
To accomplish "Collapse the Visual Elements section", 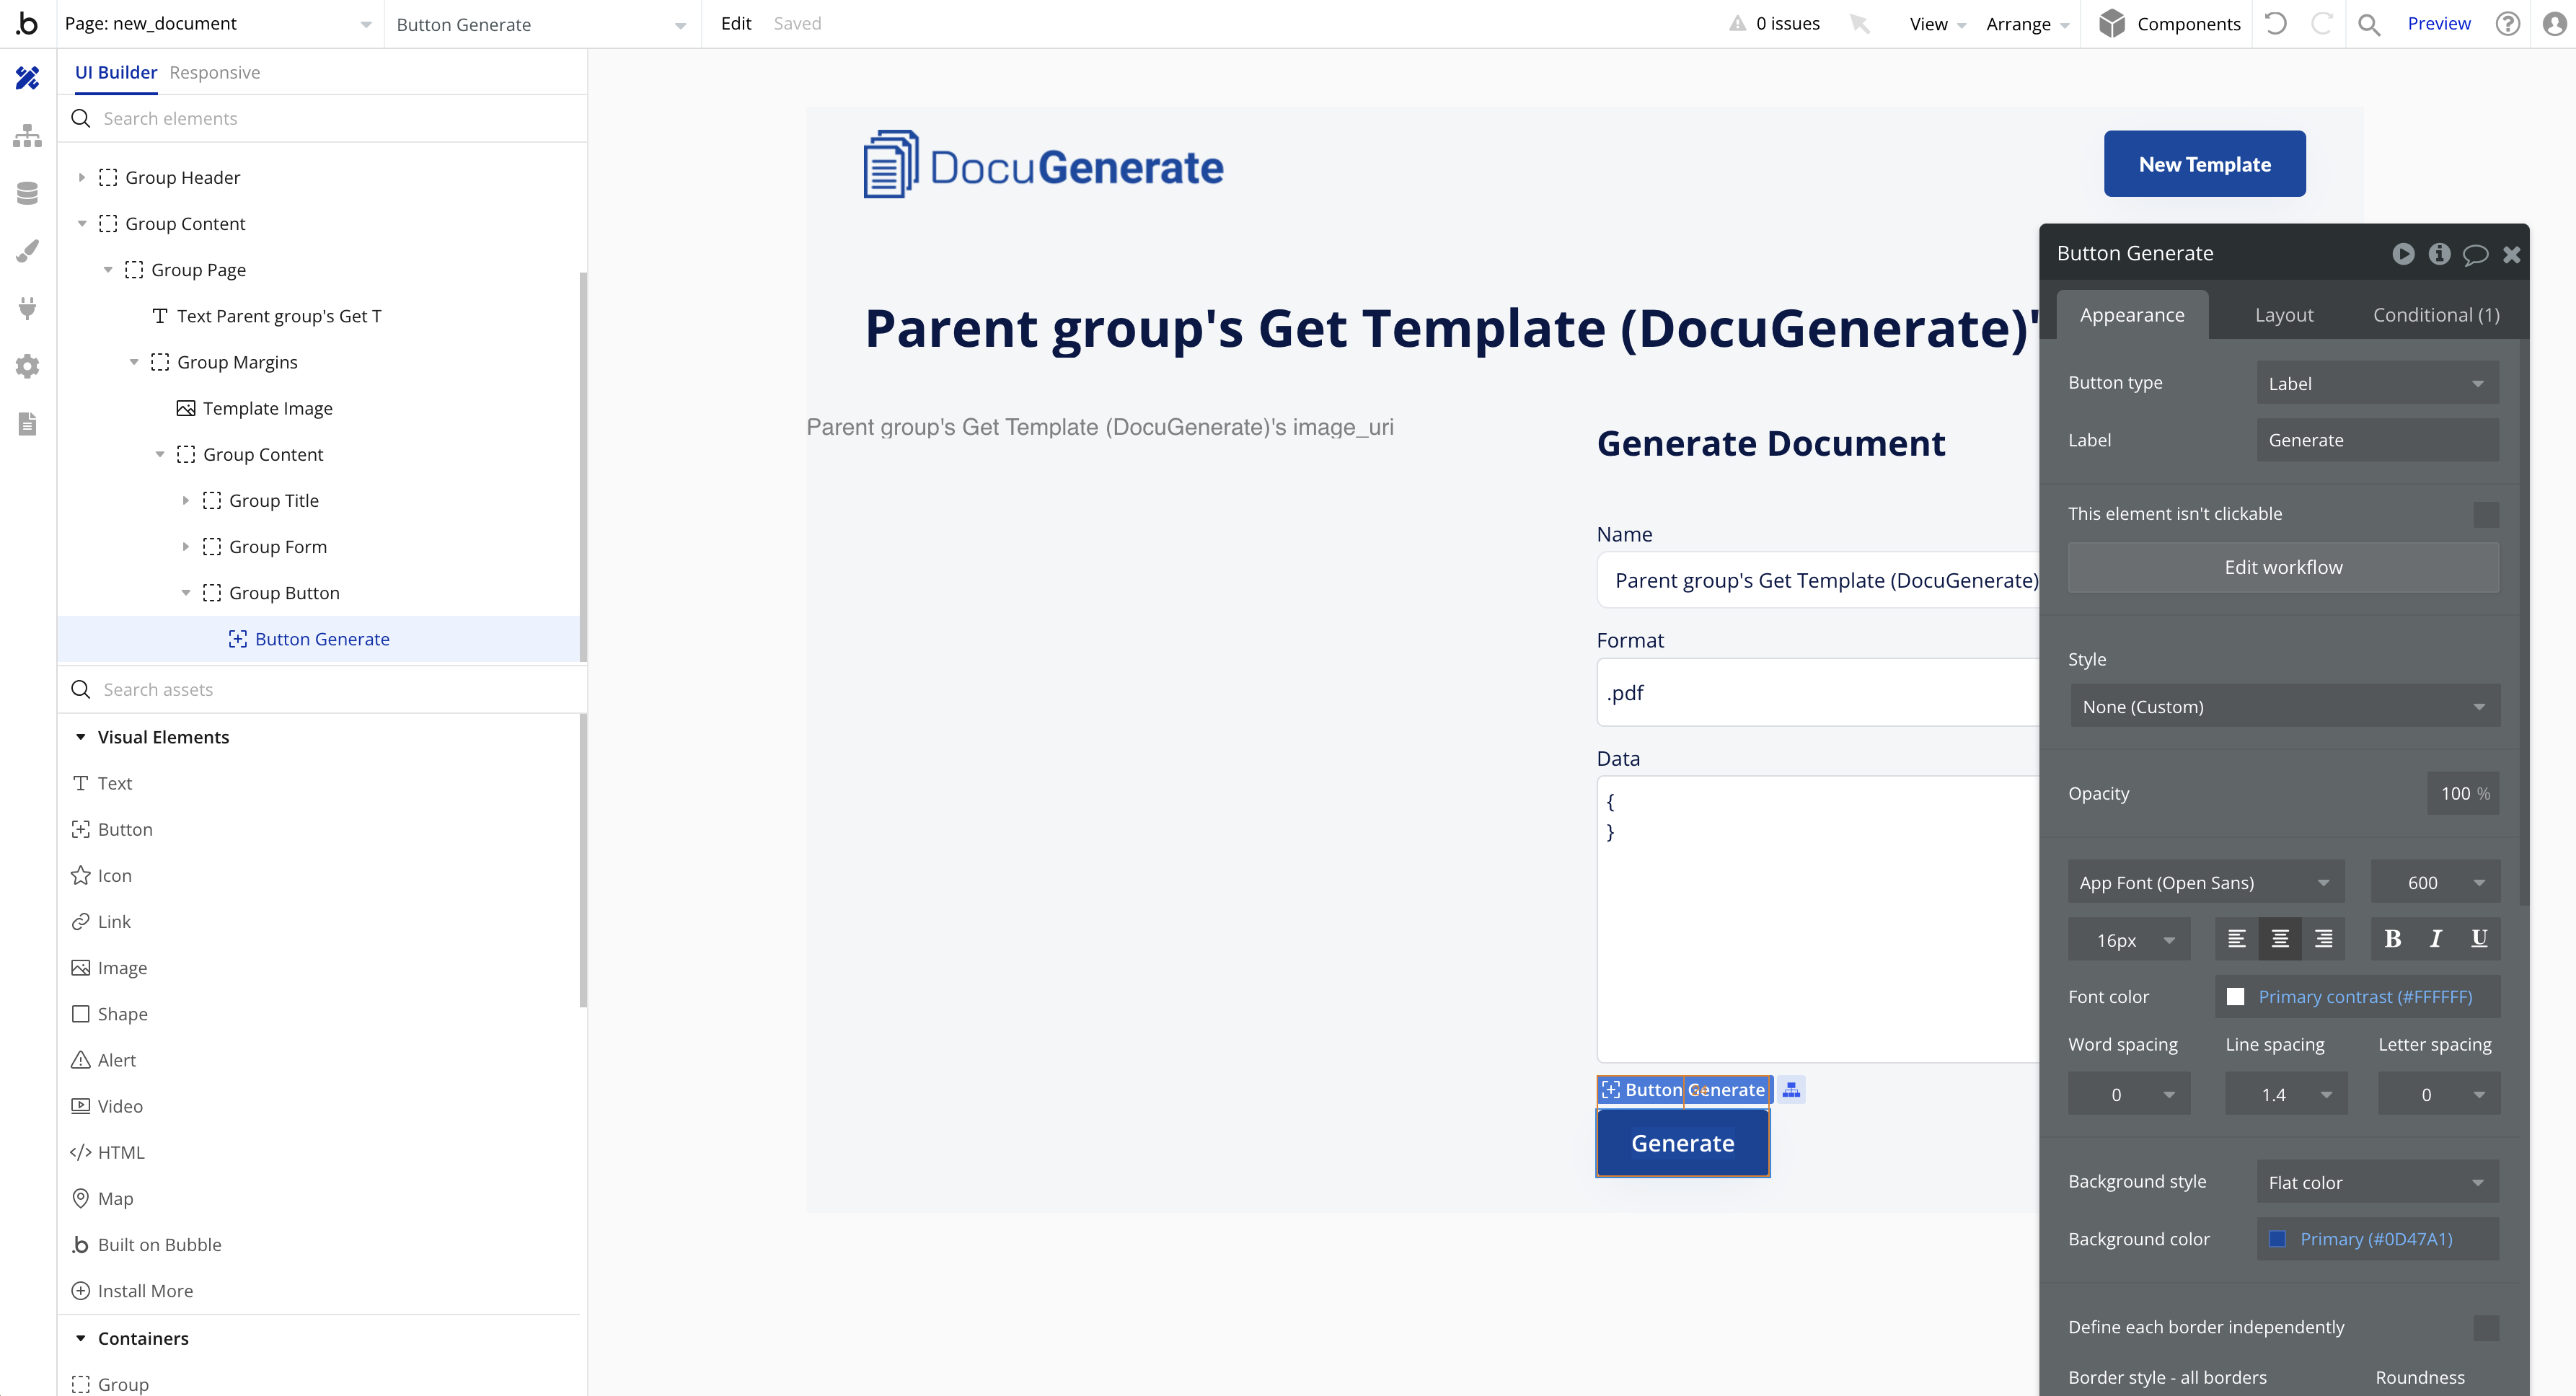I will (81, 737).
